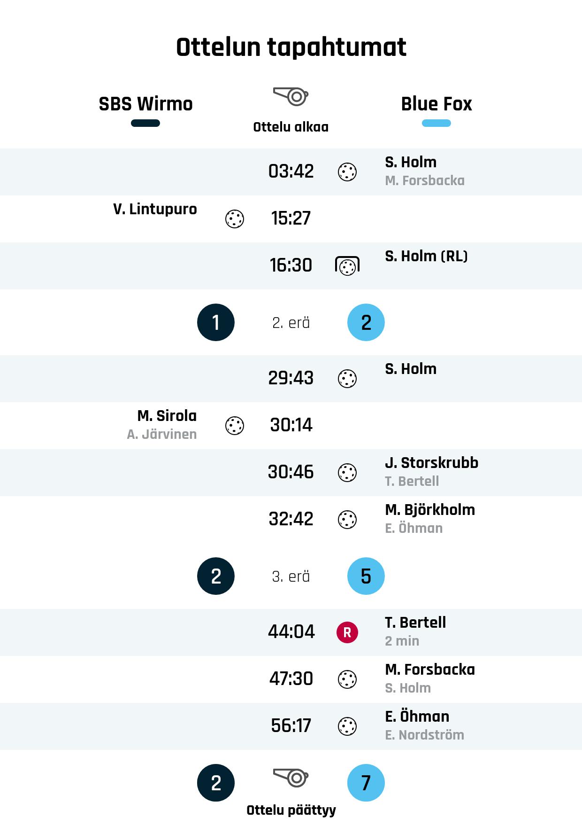Click the 2. erä period label
This screenshot has width=582, height=826.
[291, 323]
